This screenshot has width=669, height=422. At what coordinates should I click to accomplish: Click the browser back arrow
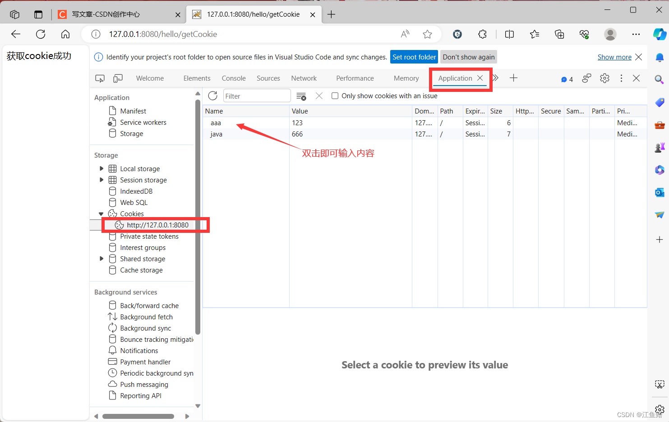[16, 34]
